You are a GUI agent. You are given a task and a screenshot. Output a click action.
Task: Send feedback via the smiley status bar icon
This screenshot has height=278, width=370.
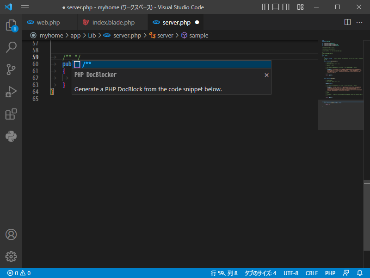click(346, 273)
